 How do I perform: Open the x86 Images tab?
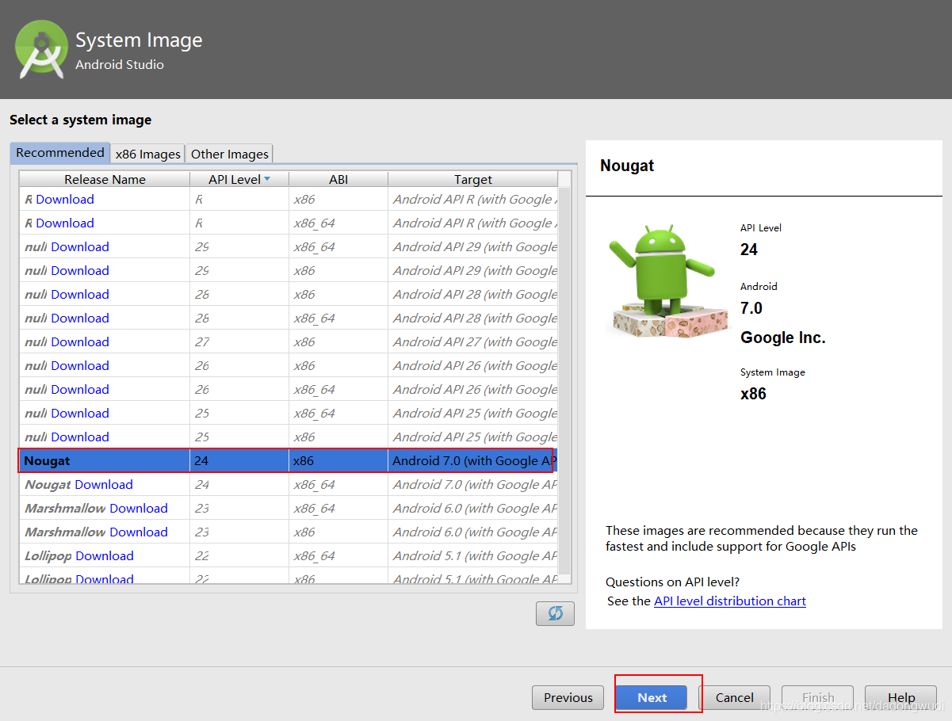(147, 154)
